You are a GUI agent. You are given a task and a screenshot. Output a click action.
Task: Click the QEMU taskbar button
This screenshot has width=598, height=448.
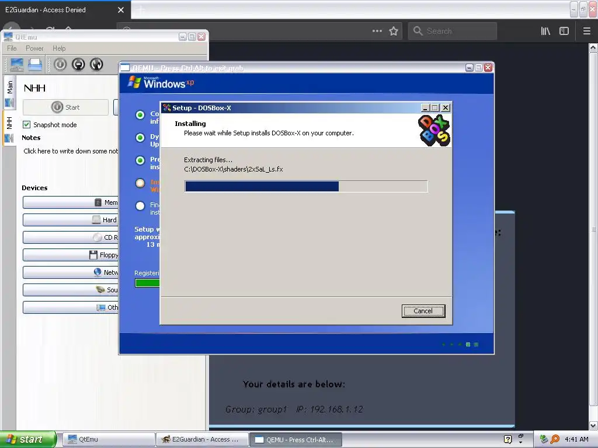point(295,439)
